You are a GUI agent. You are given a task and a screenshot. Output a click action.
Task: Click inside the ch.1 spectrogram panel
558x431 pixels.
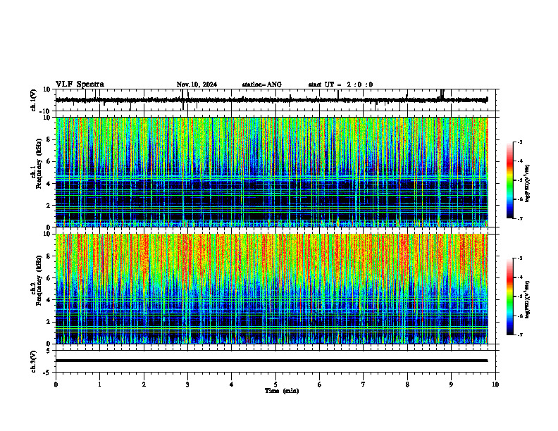tap(272, 172)
